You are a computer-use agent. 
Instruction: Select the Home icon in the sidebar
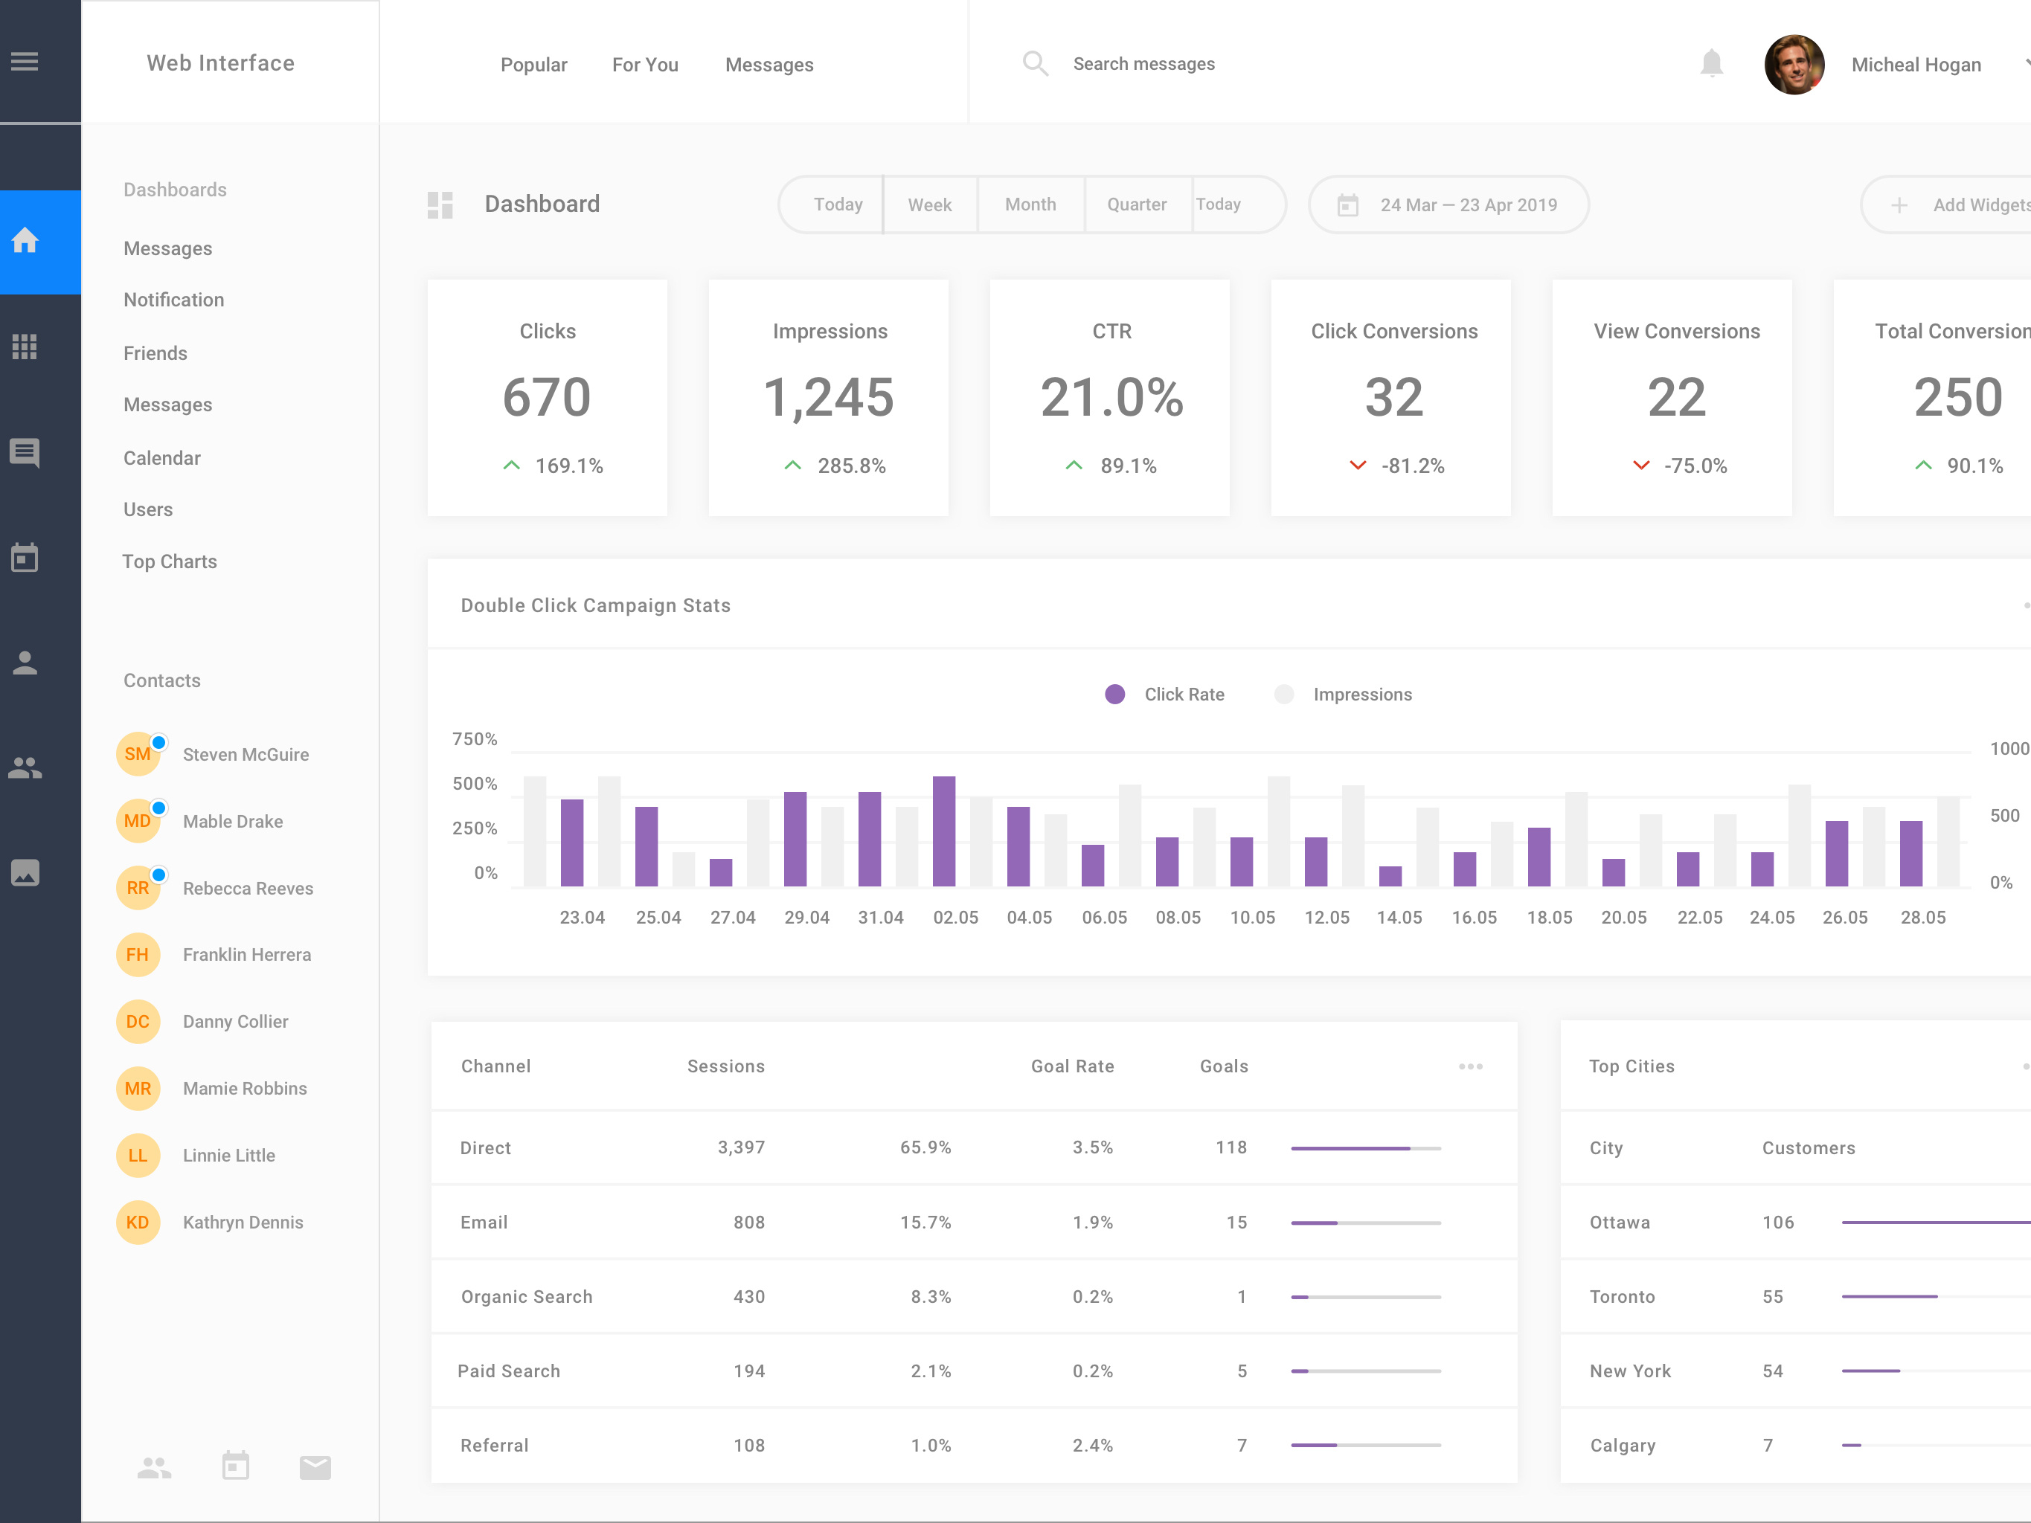pyautogui.click(x=25, y=239)
